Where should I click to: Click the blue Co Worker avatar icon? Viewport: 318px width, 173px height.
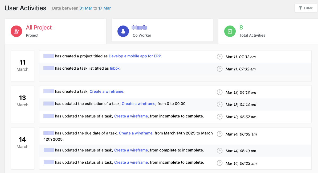(123, 31)
